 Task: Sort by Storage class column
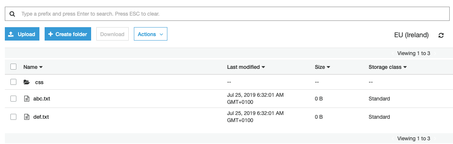388,67
